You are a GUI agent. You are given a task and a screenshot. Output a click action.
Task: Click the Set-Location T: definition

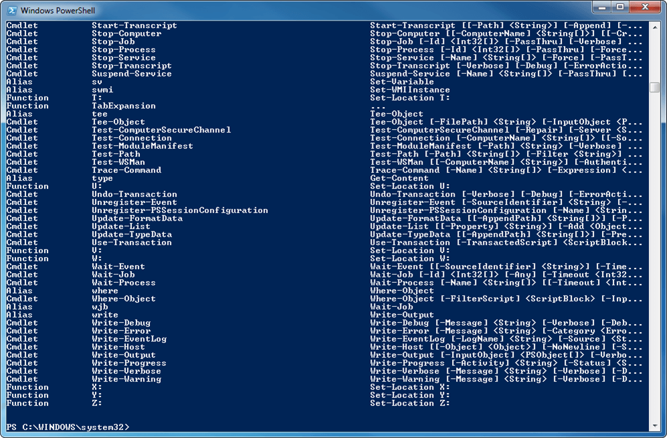tap(410, 98)
